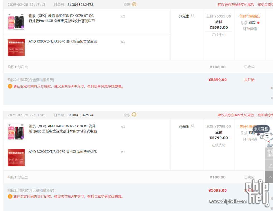Click timestamp 2025-02-28 22:17:13
This screenshot has width=273, height=211.
[26, 5]
